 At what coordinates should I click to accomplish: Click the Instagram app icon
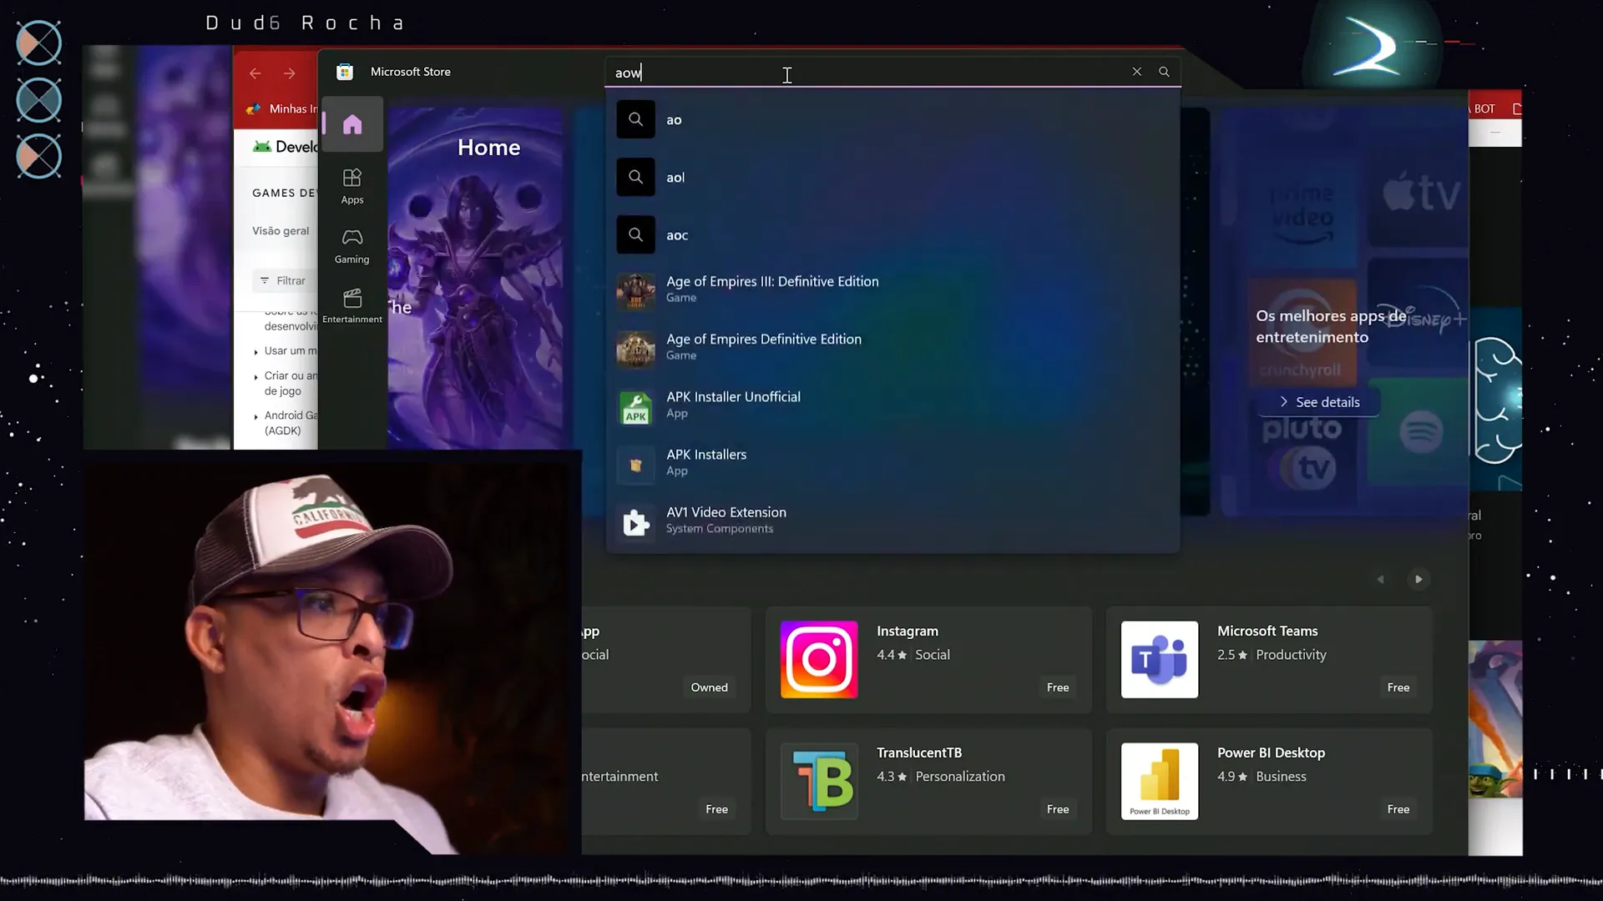(x=819, y=659)
